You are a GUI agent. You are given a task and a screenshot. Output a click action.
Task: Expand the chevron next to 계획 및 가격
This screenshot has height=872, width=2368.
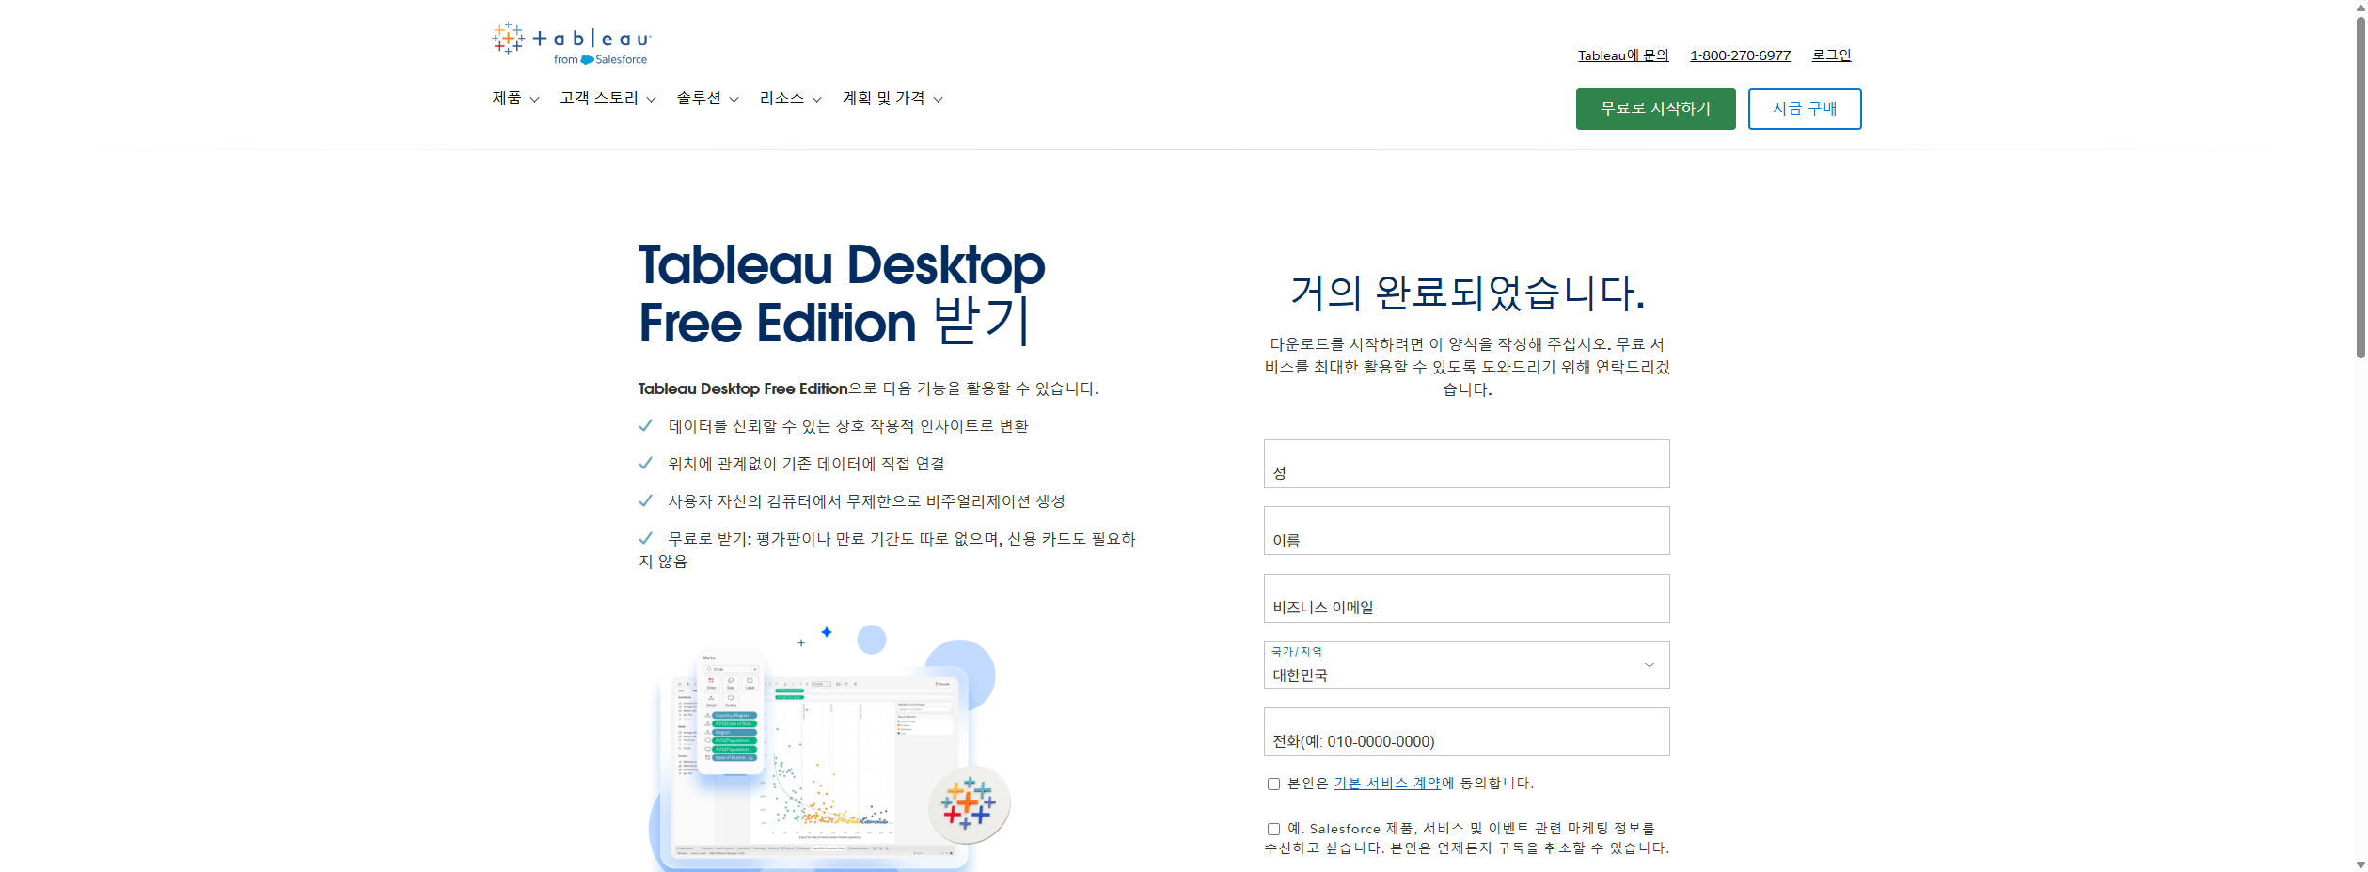point(938,100)
